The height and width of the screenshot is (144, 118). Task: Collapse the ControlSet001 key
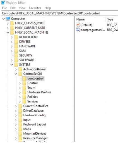[16, 74]
